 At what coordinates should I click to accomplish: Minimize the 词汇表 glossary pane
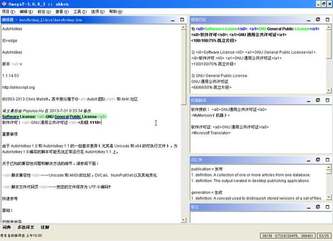click(x=309, y=160)
